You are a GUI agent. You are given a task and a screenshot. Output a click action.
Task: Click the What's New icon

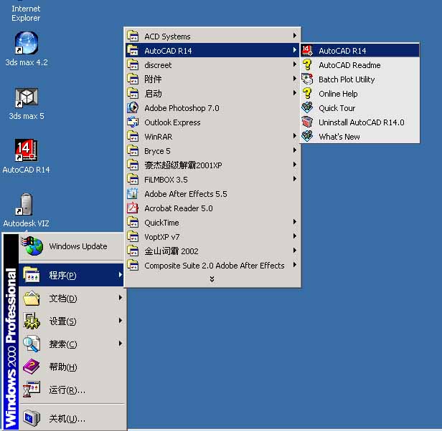307,137
